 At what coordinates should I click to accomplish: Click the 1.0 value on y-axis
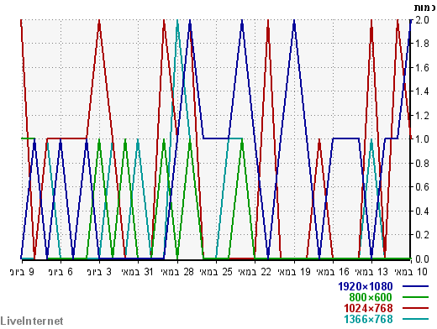click(x=422, y=139)
